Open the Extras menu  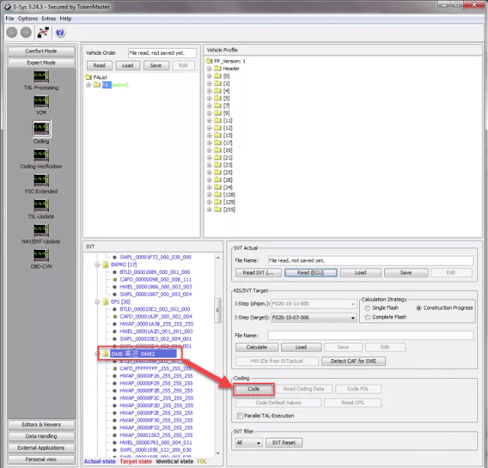tap(49, 18)
